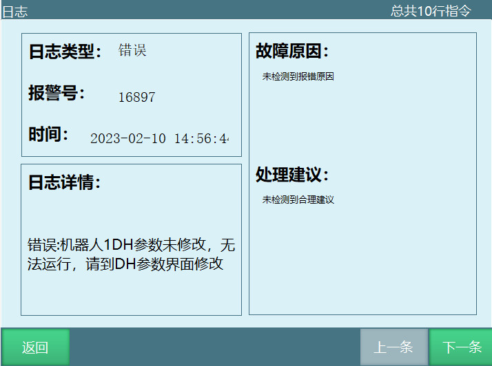Click the 请到DH参数界面修改 message line
The image size is (492, 366).
click(125, 263)
